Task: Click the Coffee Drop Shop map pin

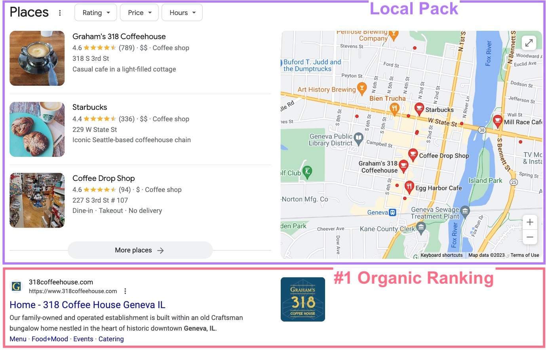Action: (x=413, y=154)
